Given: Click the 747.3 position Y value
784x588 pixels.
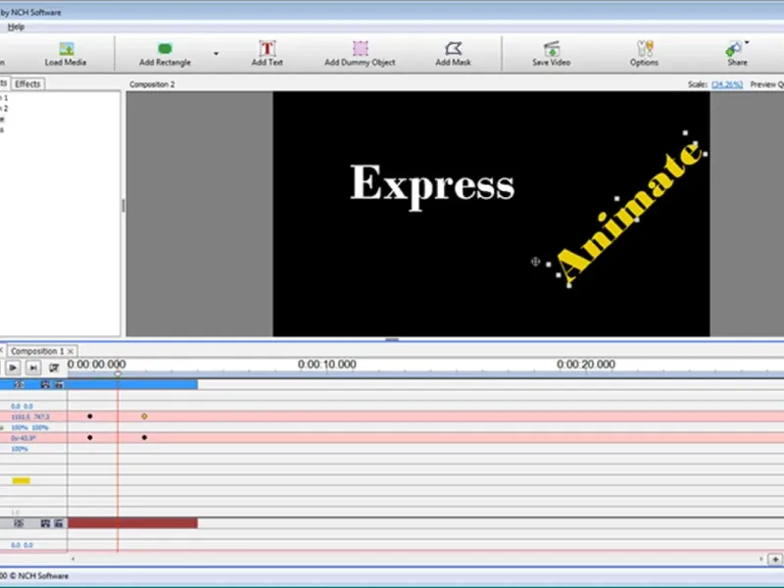Looking at the screenshot, I should point(41,417).
